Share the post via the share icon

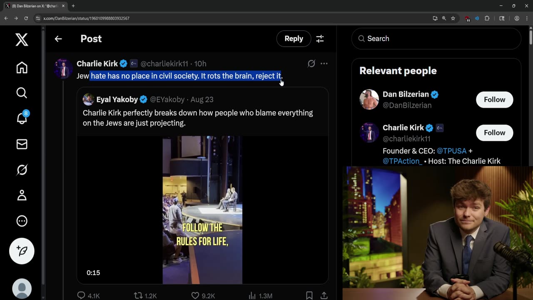point(324,295)
